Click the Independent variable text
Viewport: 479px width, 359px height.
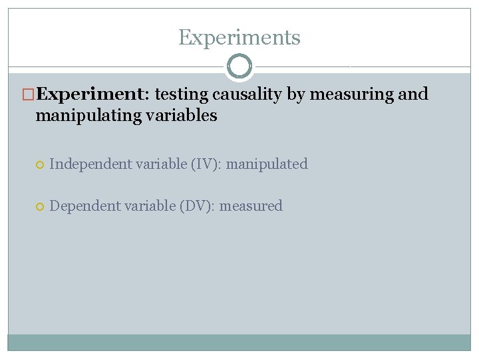tap(118, 164)
